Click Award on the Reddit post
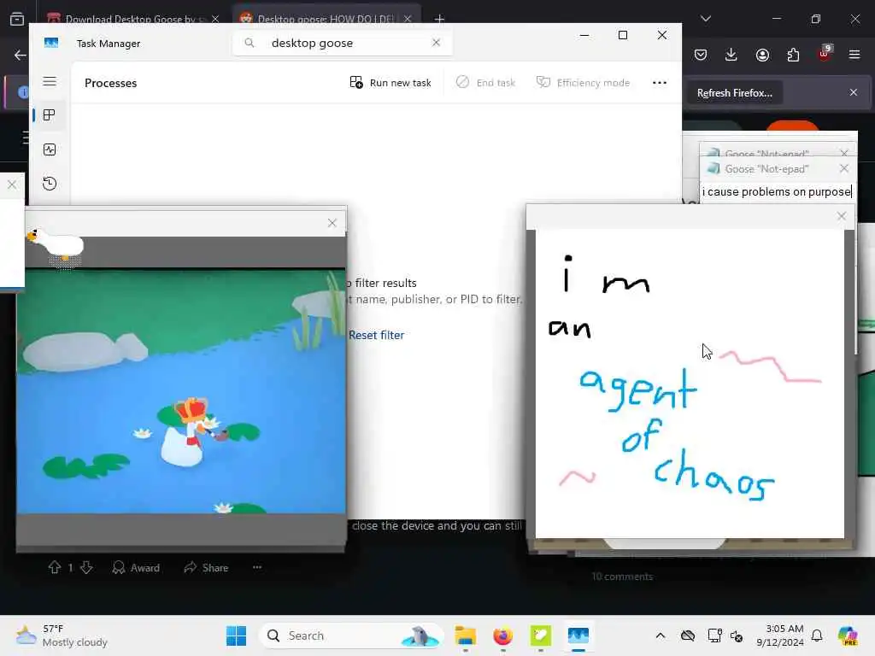The width and height of the screenshot is (875, 656). (136, 568)
